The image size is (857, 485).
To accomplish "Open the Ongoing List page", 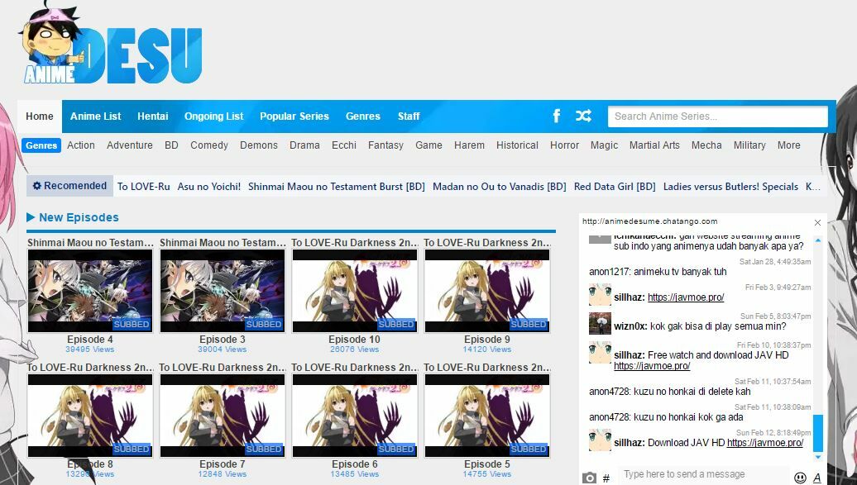I will tap(213, 116).
